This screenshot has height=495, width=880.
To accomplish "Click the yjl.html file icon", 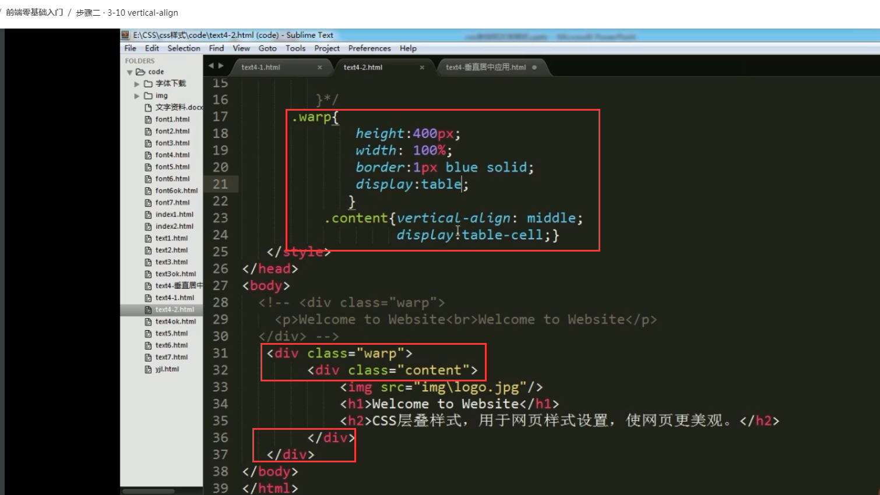I will tap(148, 369).
